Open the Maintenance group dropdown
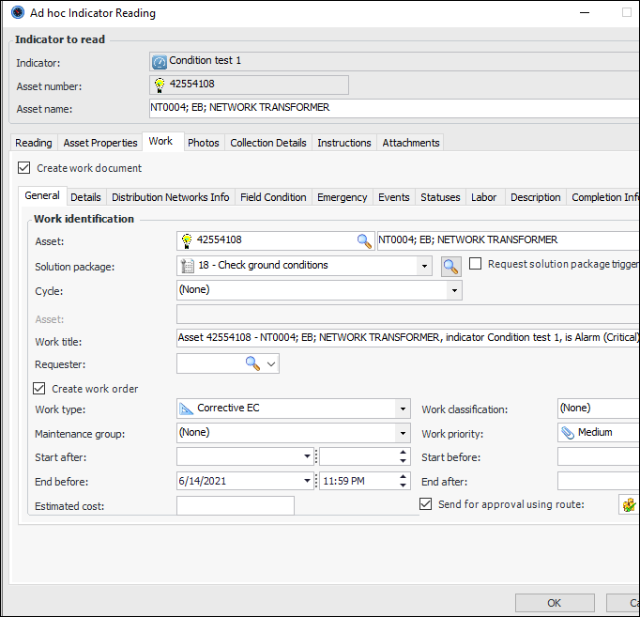This screenshot has height=617, width=640. [403, 433]
